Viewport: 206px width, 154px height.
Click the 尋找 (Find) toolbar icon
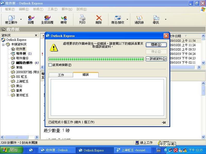pyautogui.click(x=156, y=18)
